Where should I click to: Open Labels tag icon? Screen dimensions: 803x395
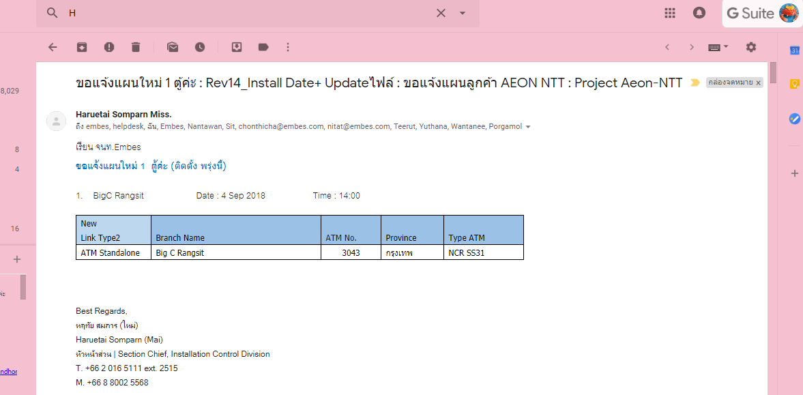[263, 47]
